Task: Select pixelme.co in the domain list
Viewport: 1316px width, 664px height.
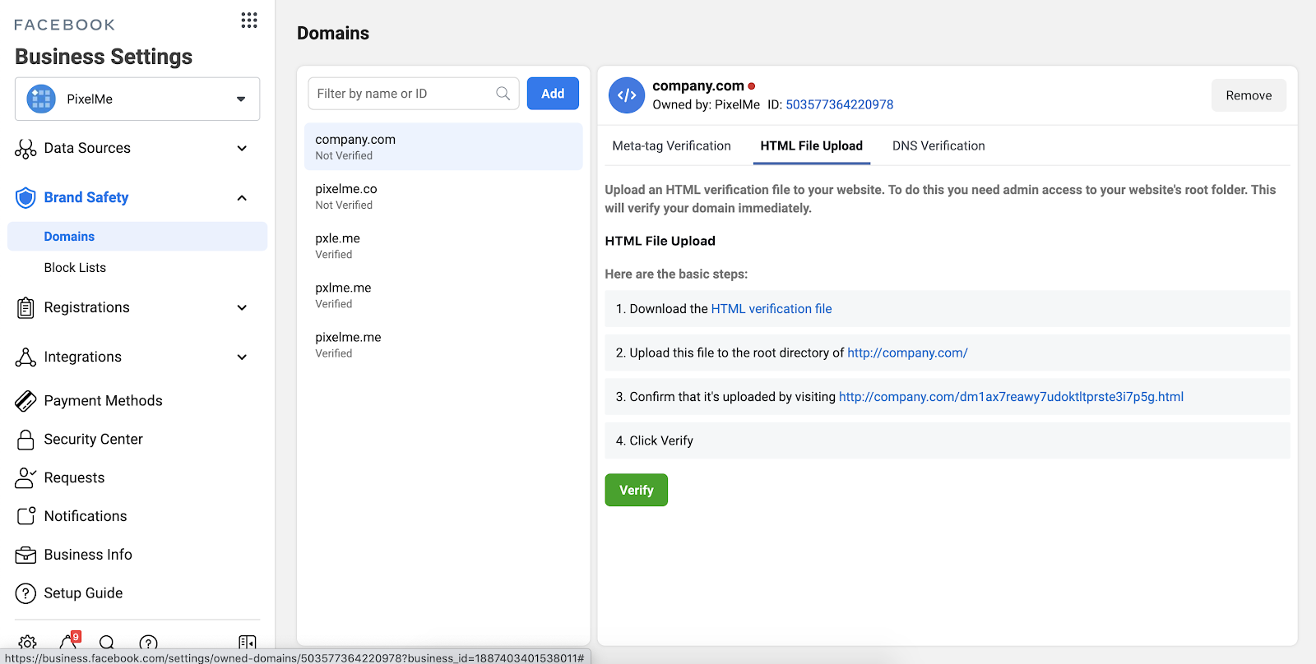Action: click(443, 196)
